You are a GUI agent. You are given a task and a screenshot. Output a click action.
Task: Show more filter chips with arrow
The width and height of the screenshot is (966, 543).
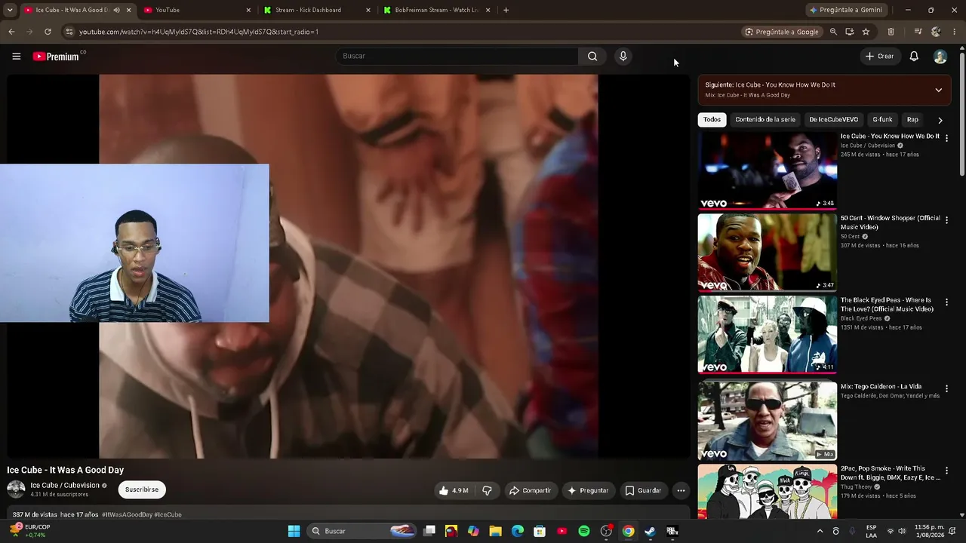940,120
